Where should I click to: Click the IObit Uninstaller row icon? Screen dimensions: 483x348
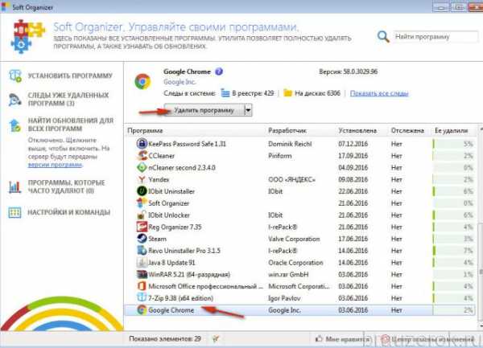pos(142,191)
